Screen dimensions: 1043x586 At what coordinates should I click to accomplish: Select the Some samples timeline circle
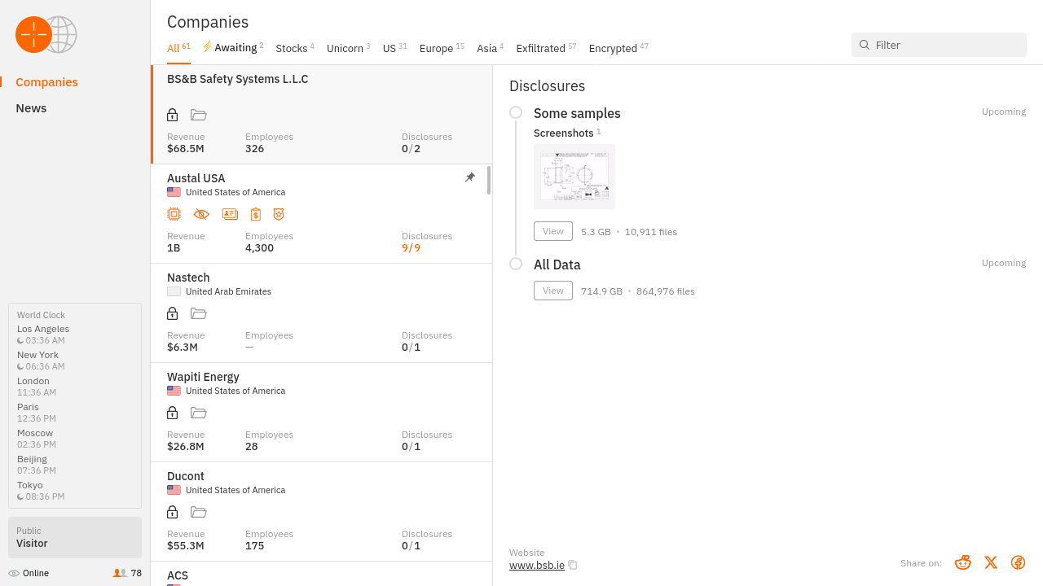coord(516,112)
